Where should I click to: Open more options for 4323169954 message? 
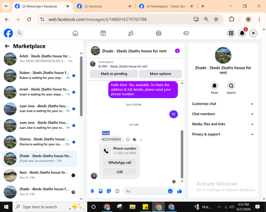[141, 139]
